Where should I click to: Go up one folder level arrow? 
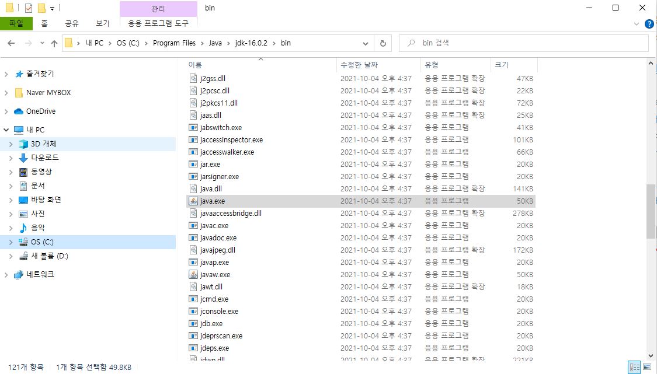tap(54, 43)
